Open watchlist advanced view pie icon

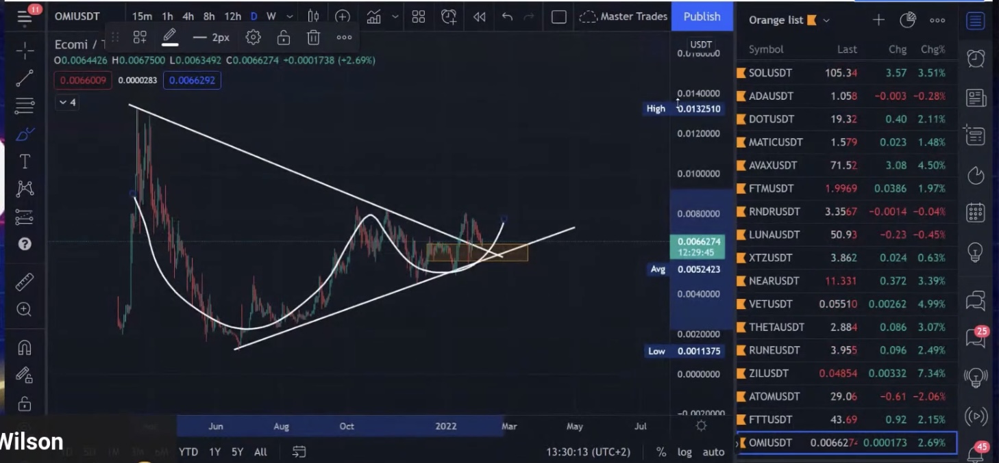(x=908, y=20)
